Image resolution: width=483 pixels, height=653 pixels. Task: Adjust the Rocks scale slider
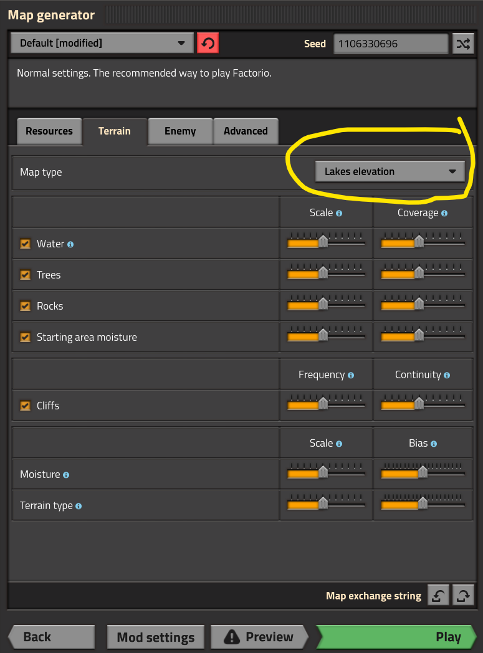pos(326,303)
